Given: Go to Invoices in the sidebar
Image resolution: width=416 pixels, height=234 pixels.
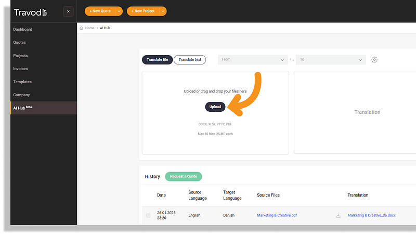Looking at the screenshot, I should point(21,69).
